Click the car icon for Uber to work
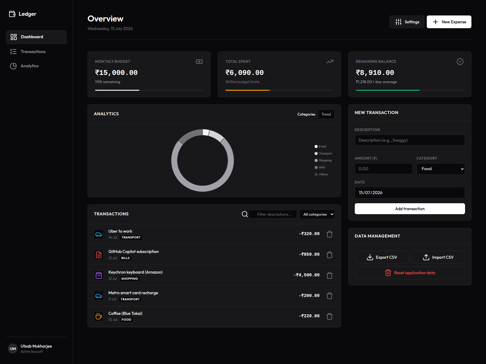486x364 pixels. click(99, 234)
